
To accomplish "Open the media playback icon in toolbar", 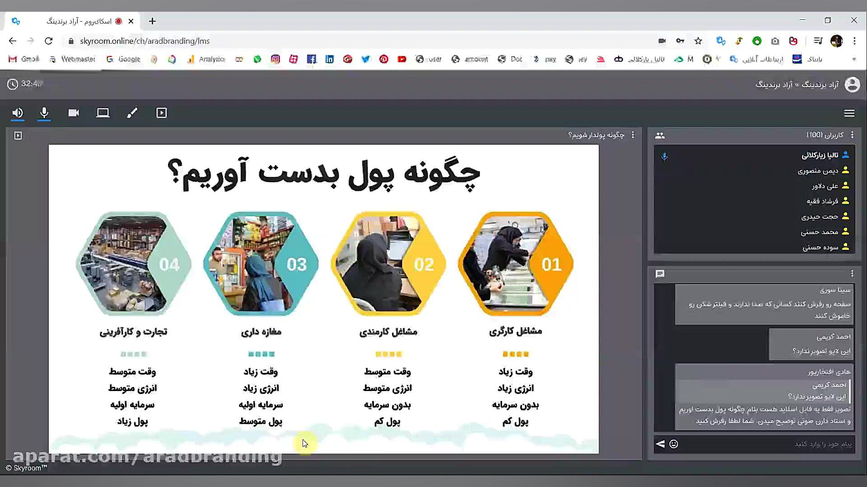I will [x=162, y=113].
